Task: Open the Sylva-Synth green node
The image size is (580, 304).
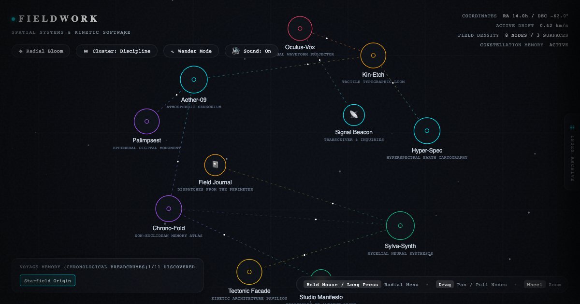Action: click(400, 225)
